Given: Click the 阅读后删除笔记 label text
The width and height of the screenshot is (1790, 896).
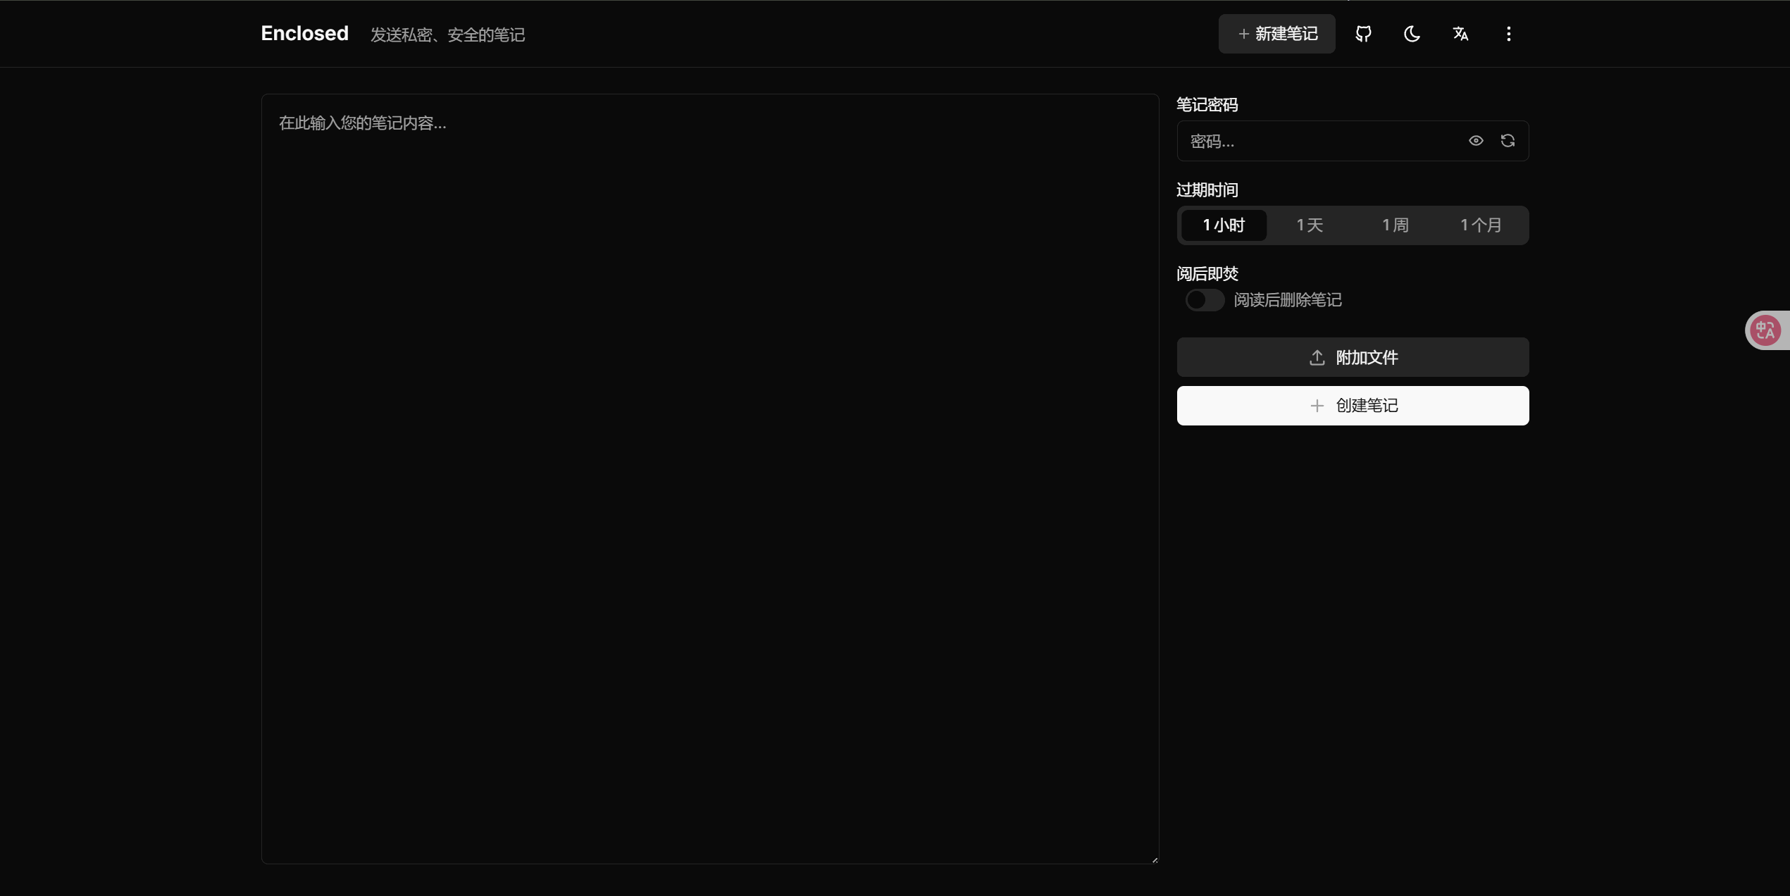Looking at the screenshot, I should pyautogui.click(x=1288, y=300).
